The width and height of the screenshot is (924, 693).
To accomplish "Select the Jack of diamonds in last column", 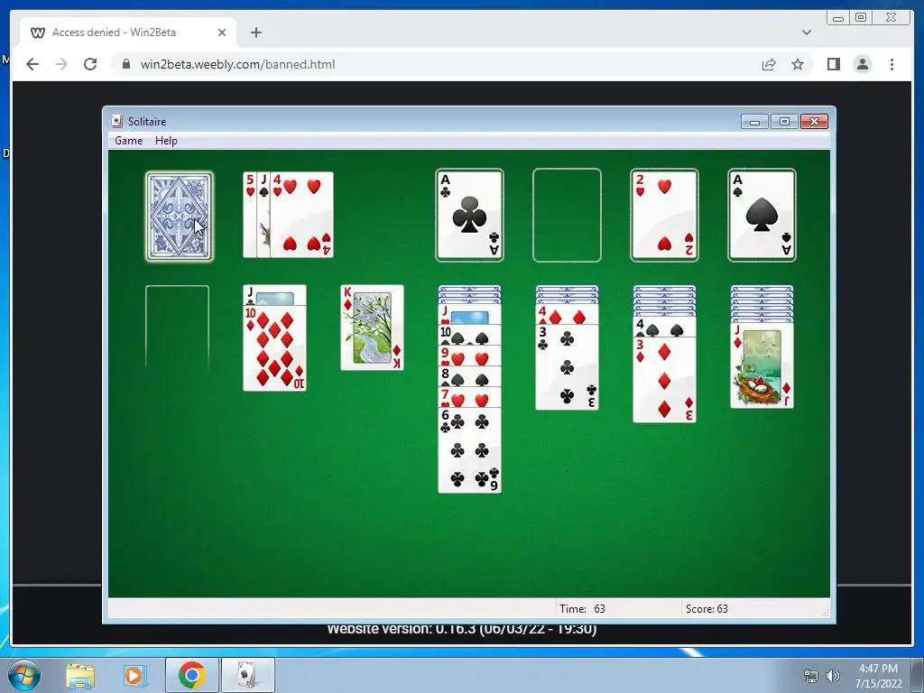I will pos(762,365).
